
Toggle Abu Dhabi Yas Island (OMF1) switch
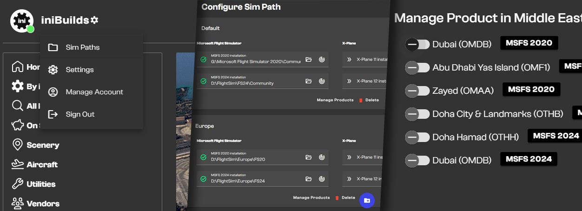pos(417,67)
